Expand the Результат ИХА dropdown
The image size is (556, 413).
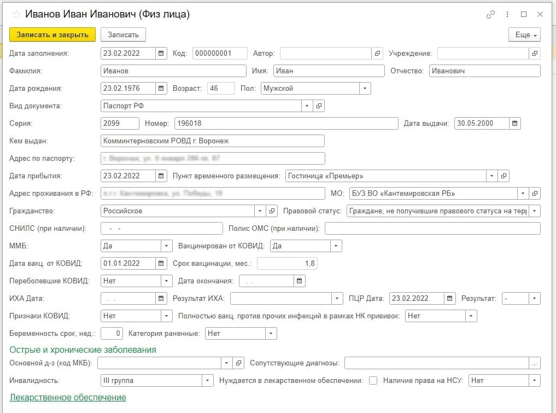[x=337, y=298]
